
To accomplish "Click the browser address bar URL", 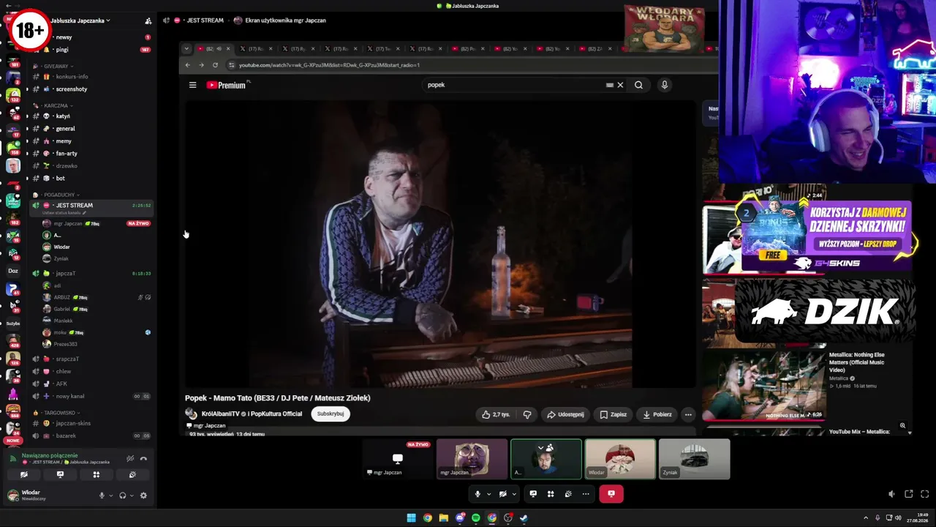I will coord(329,65).
